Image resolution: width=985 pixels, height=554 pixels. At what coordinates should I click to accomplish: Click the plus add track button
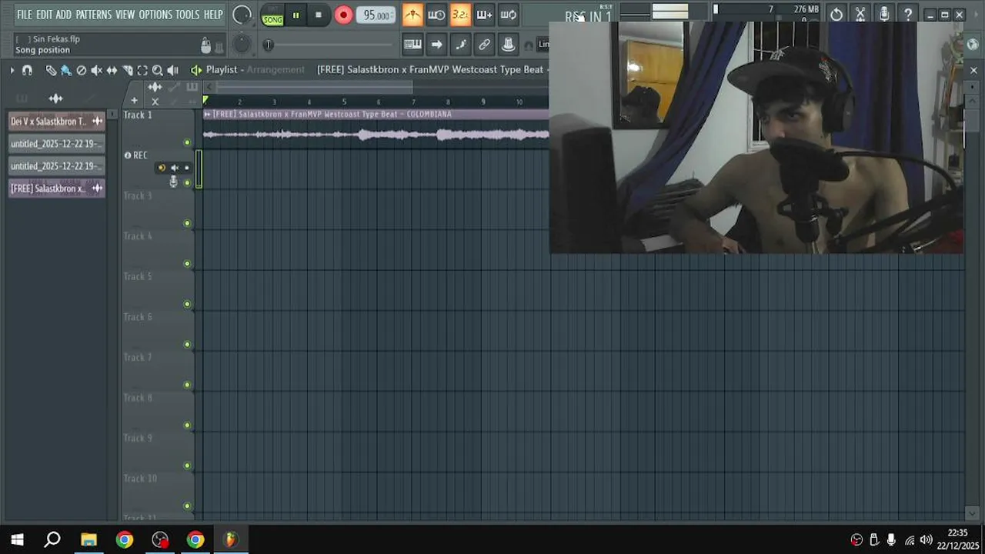pyautogui.click(x=134, y=101)
